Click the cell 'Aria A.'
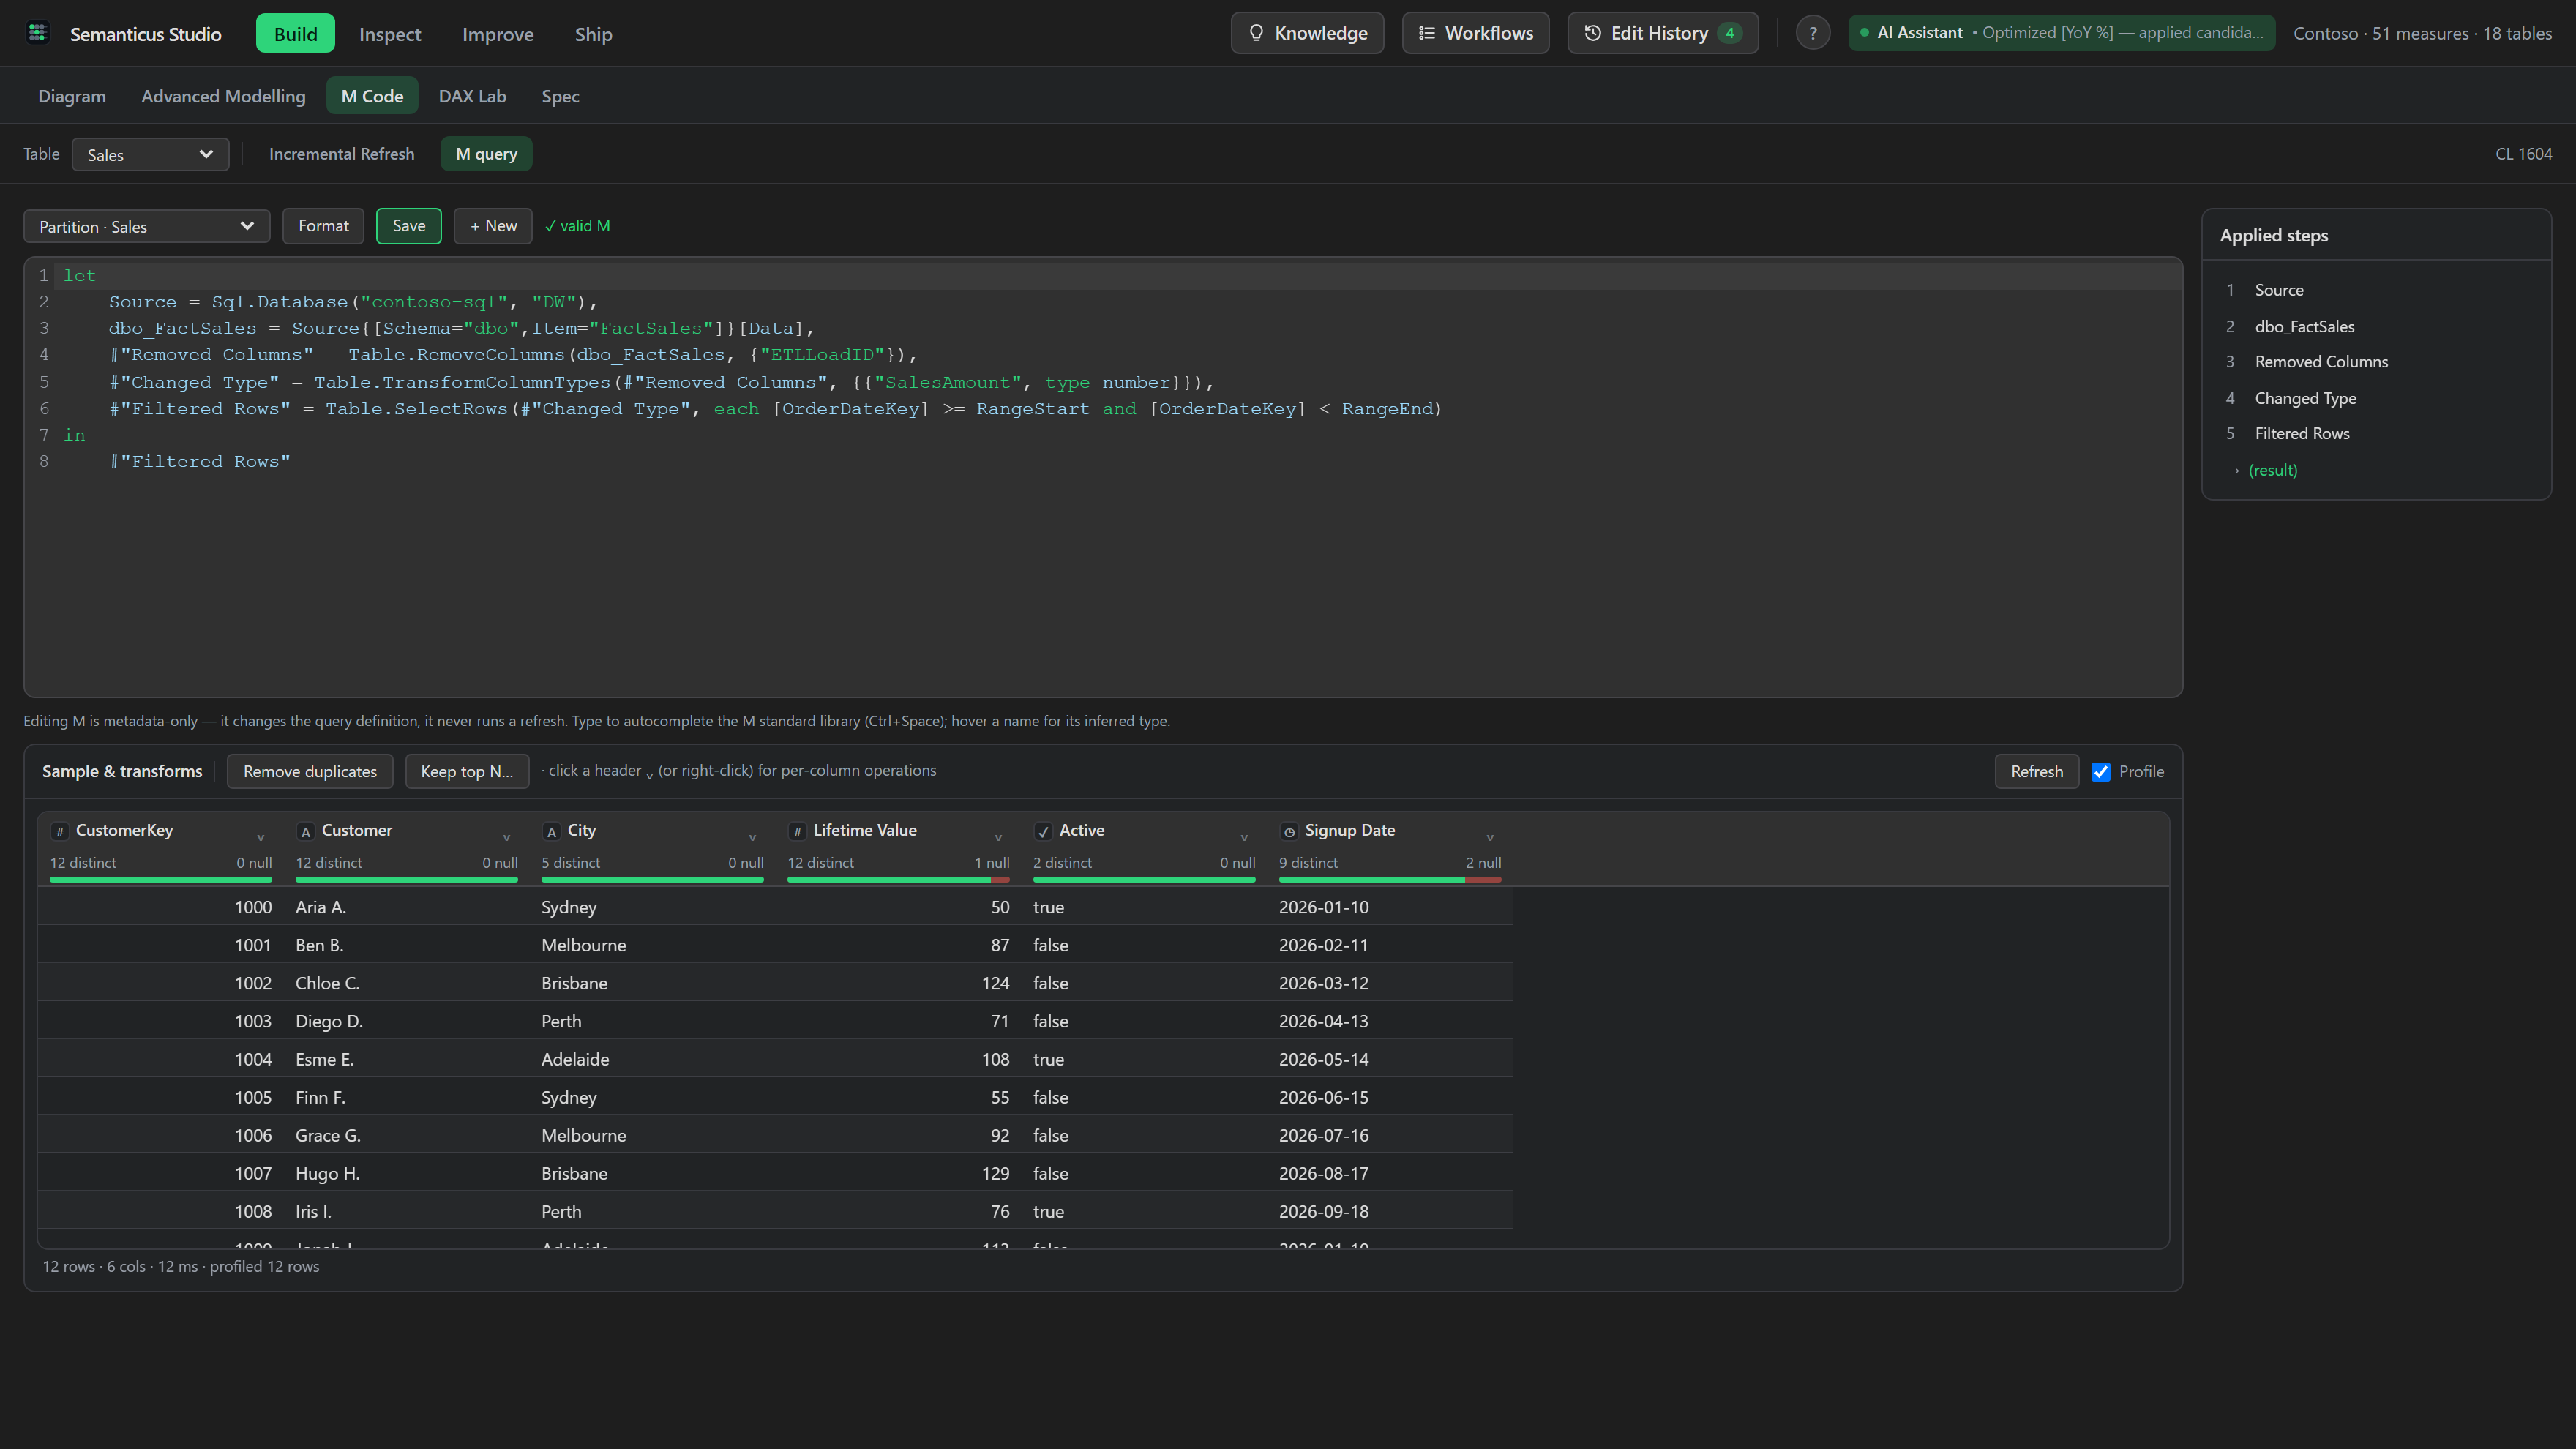Image resolution: width=2576 pixels, height=1449 pixels. point(320,907)
